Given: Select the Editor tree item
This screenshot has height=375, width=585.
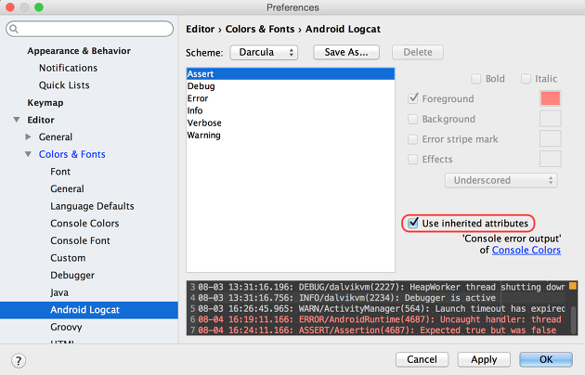Looking at the screenshot, I should coord(41,120).
